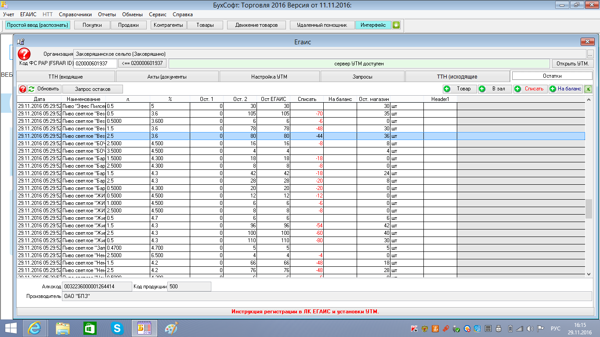This screenshot has width=600, height=337.
Task: Click the Обновить refresh button
Action: pyautogui.click(x=44, y=89)
